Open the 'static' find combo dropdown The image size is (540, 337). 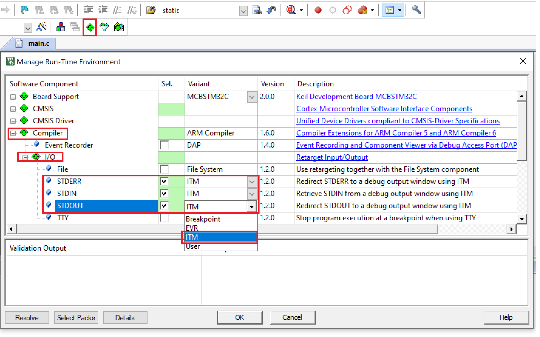(243, 11)
